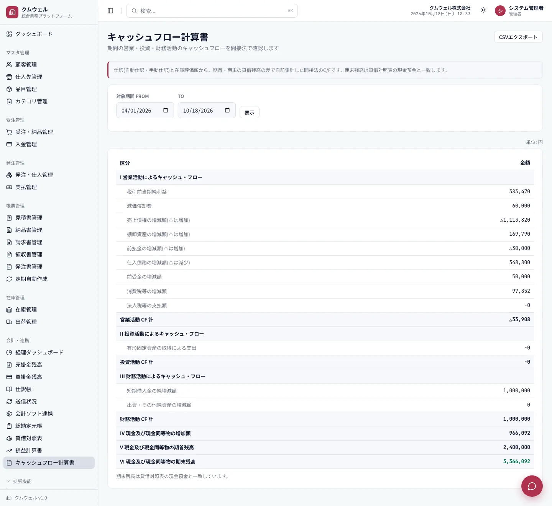This screenshot has width=552, height=506.
Task: Click the 損益計算書 trend icon
Action: [x=9, y=451]
